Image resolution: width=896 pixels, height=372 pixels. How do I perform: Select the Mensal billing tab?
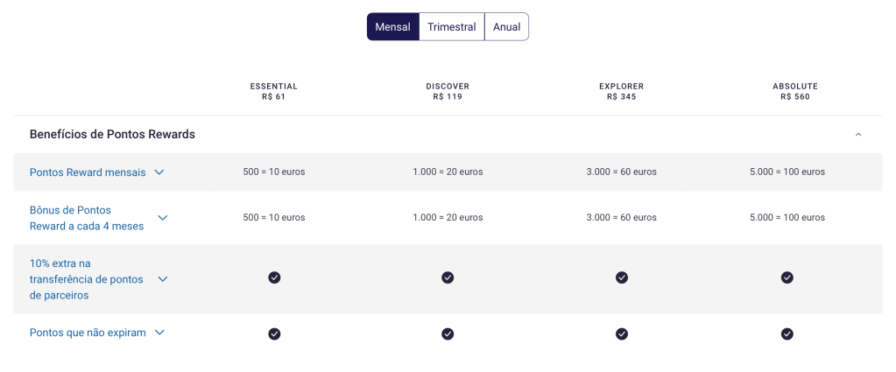tap(392, 27)
